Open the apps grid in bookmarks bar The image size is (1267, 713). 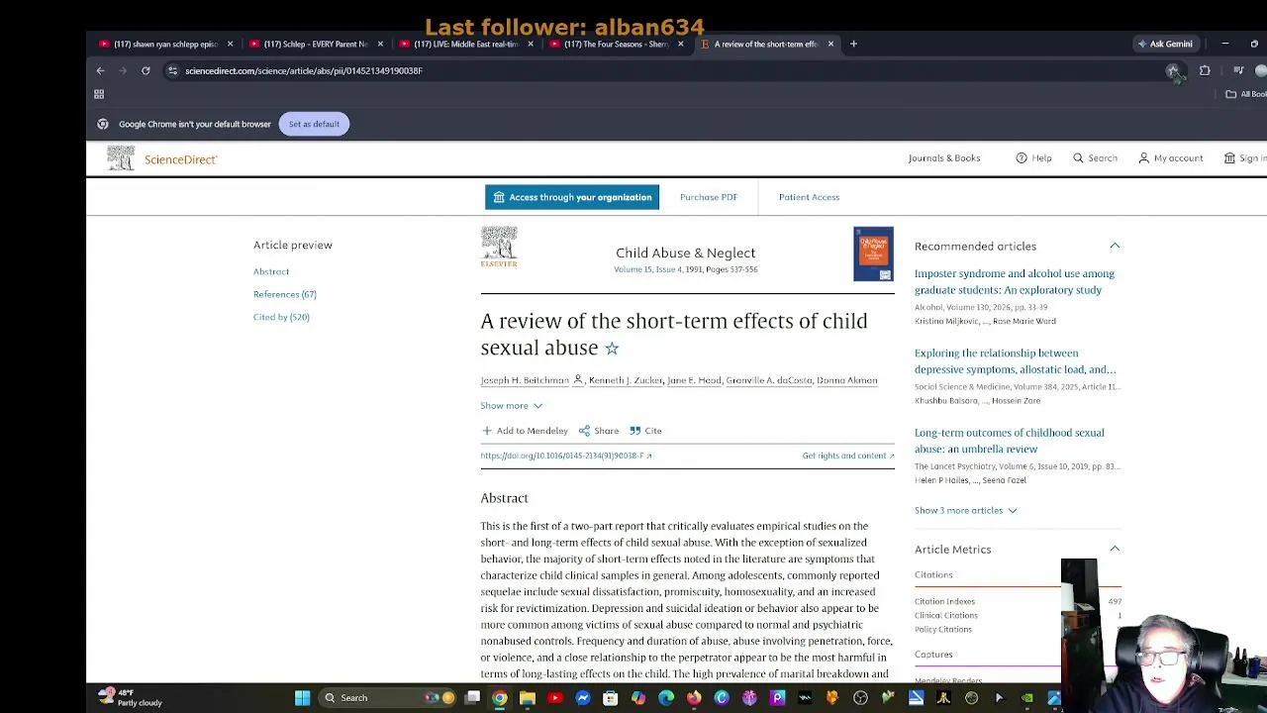tap(99, 94)
